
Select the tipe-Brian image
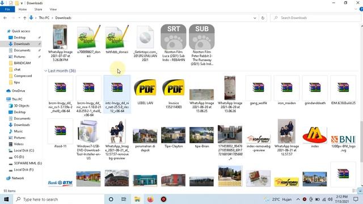202,137
